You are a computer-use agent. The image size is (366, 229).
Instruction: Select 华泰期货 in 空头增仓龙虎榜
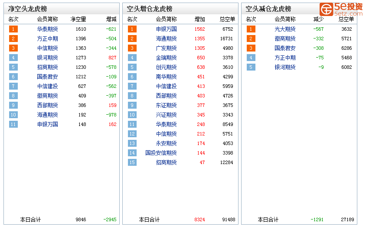166,124
